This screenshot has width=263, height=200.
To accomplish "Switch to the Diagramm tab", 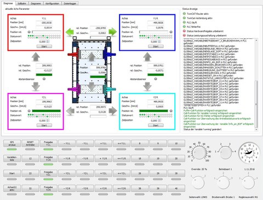I will pos(36,3).
